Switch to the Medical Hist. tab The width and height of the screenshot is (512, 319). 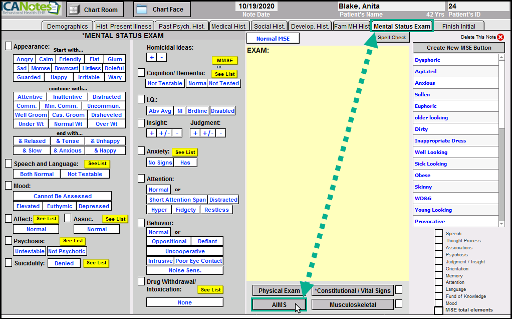tap(228, 27)
